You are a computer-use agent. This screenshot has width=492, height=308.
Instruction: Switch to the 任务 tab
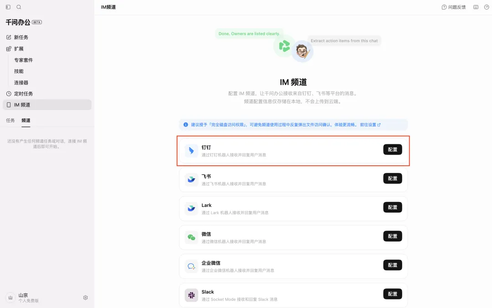(10, 120)
